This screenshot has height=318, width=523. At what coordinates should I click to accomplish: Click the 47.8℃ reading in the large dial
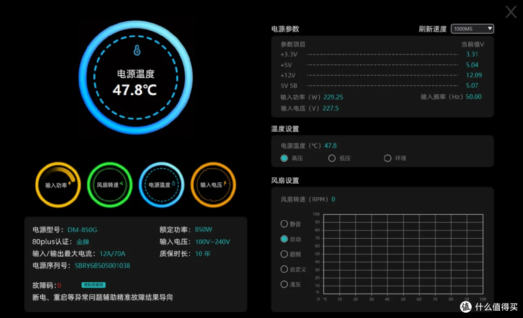point(135,90)
